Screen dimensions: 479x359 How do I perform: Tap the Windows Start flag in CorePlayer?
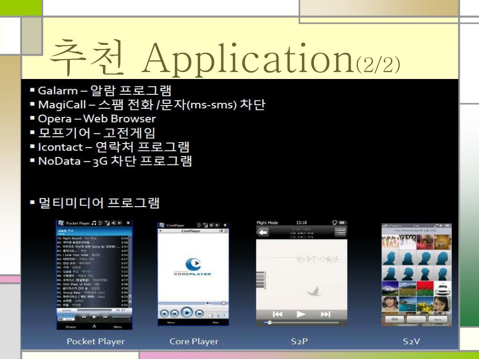point(161,225)
